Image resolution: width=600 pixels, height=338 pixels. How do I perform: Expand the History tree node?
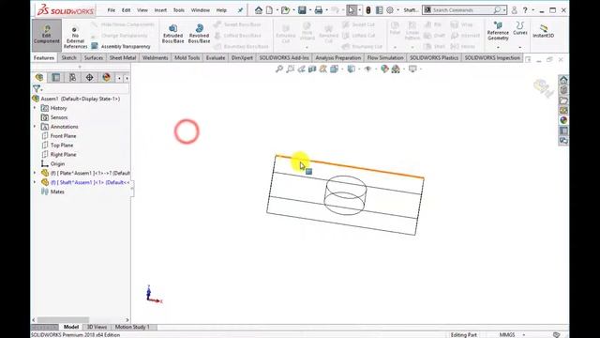[x=35, y=108]
